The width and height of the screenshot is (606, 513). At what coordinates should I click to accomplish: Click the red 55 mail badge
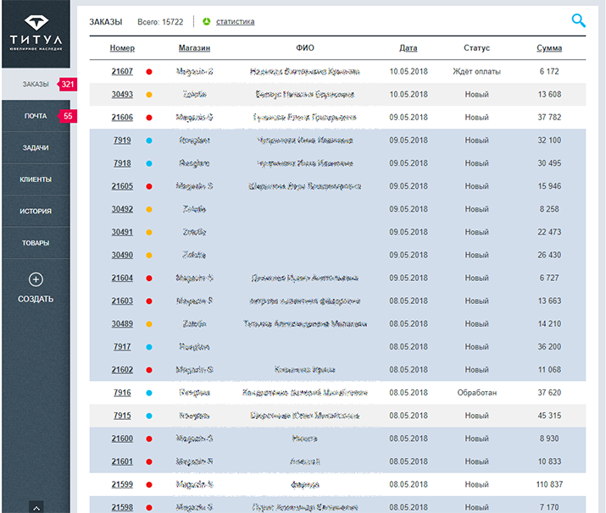click(x=67, y=116)
